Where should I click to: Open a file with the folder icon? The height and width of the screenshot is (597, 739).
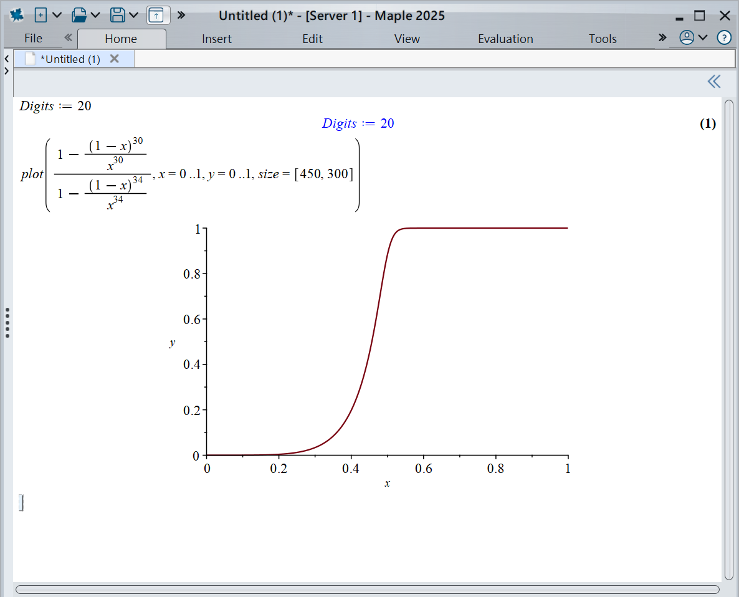[x=79, y=15]
